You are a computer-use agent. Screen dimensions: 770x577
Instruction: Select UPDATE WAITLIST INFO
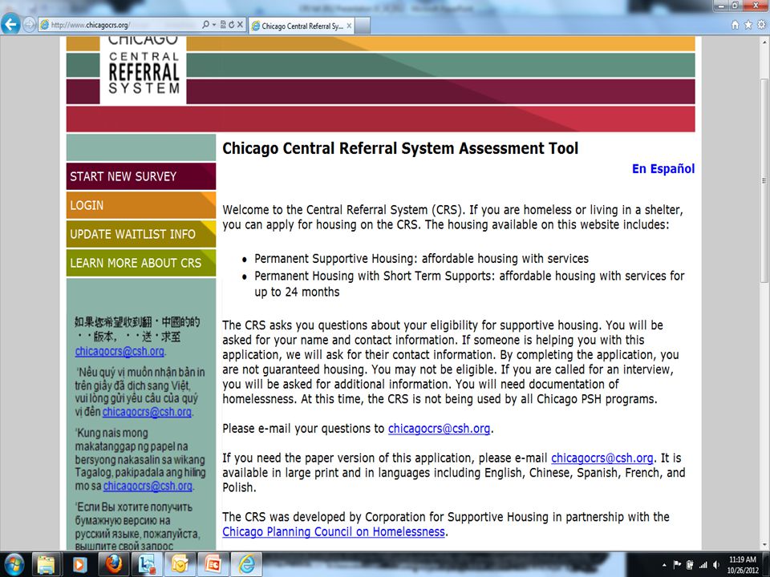141,234
